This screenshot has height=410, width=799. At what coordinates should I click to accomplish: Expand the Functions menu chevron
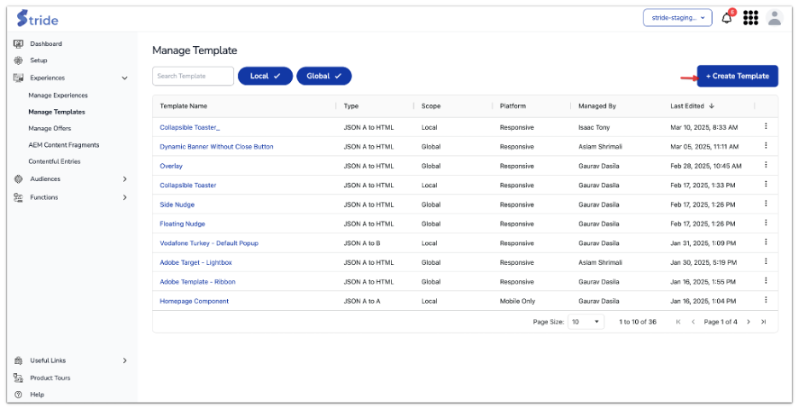click(125, 197)
